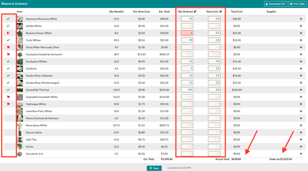
Task: Edit highlighted Qty Ordered field for Brassica Dream
Action: coord(187,33)
